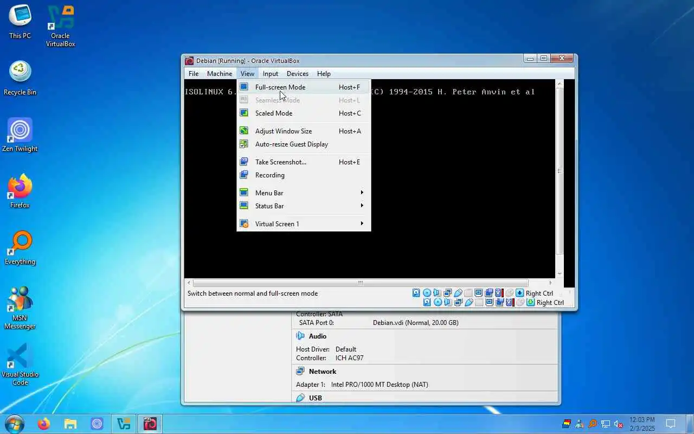The height and width of the screenshot is (434, 694).
Task: Open Firefox from the taskbar
Action: pyautogui.click(x=44, y=424)
